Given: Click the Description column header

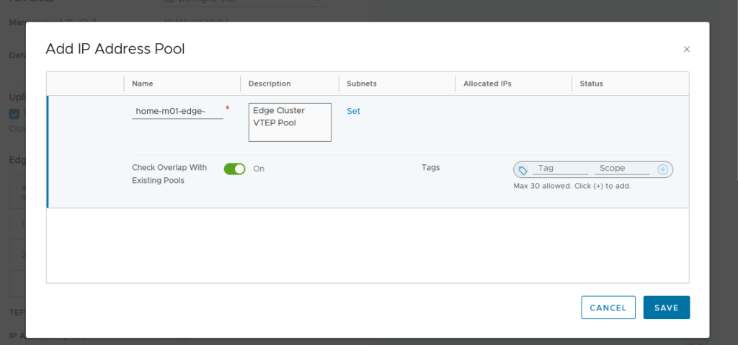Looking at the screenshot, I should 270,84.
